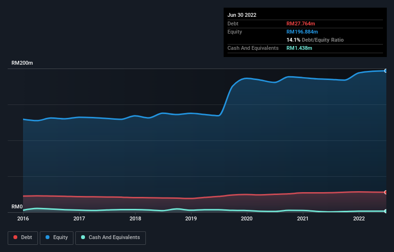
Task: Click the 2020 x-axis label
Action: click(x=247, y=218)
